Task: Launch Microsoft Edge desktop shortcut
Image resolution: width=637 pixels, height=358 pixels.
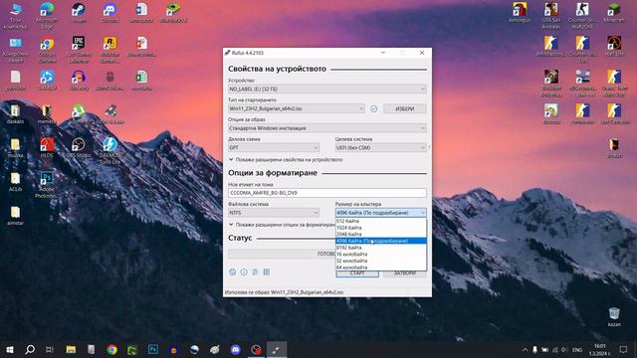Action: click(47, 16)
